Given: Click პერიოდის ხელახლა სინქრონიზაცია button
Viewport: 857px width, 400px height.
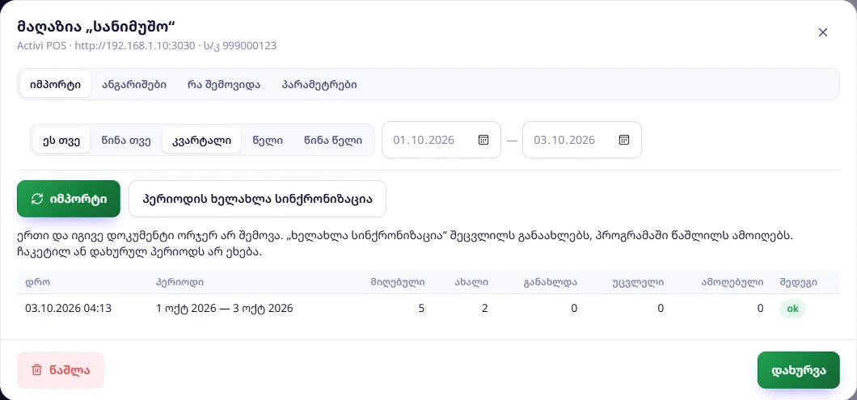Looking at the screenshot, I should (257, 199).
